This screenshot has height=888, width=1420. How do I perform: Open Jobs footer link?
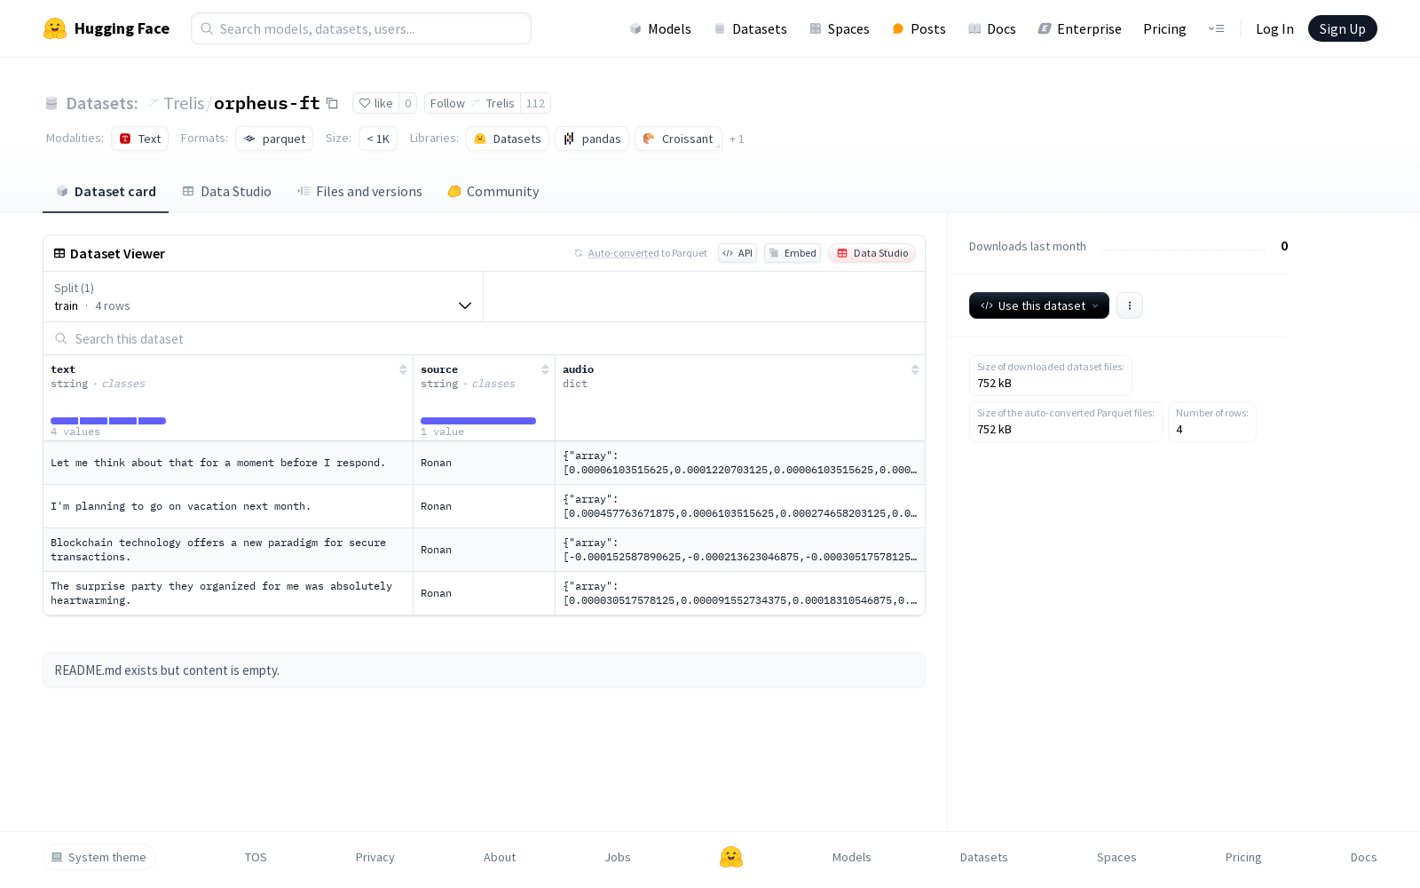click(x=618, y=857)
